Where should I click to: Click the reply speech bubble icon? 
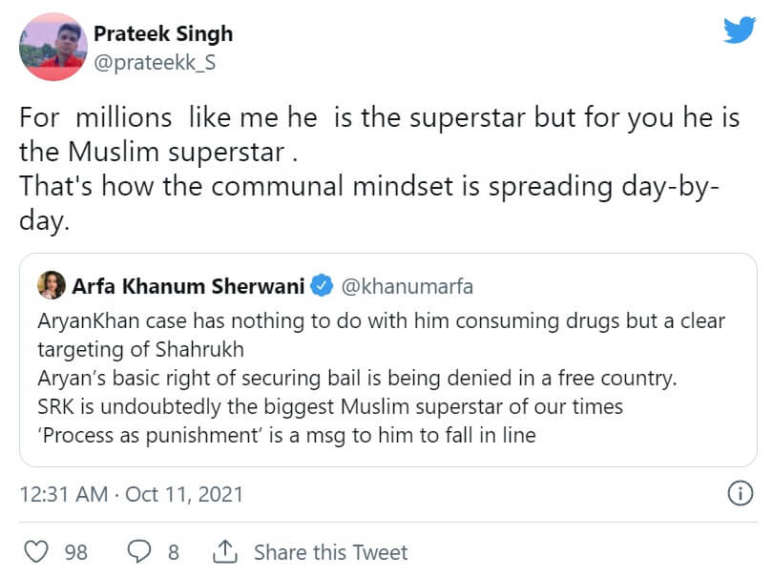pos(139,552)
